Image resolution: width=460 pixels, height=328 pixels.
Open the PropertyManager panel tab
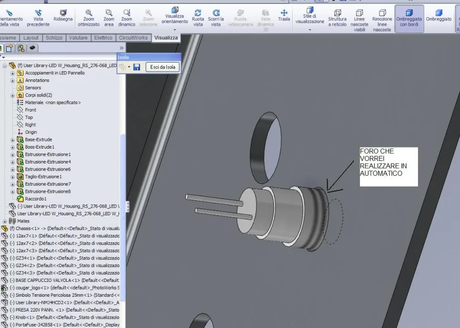tap(10, 48)
